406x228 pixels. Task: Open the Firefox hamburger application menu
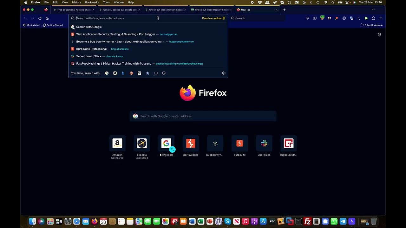click(x=381, y=18)
